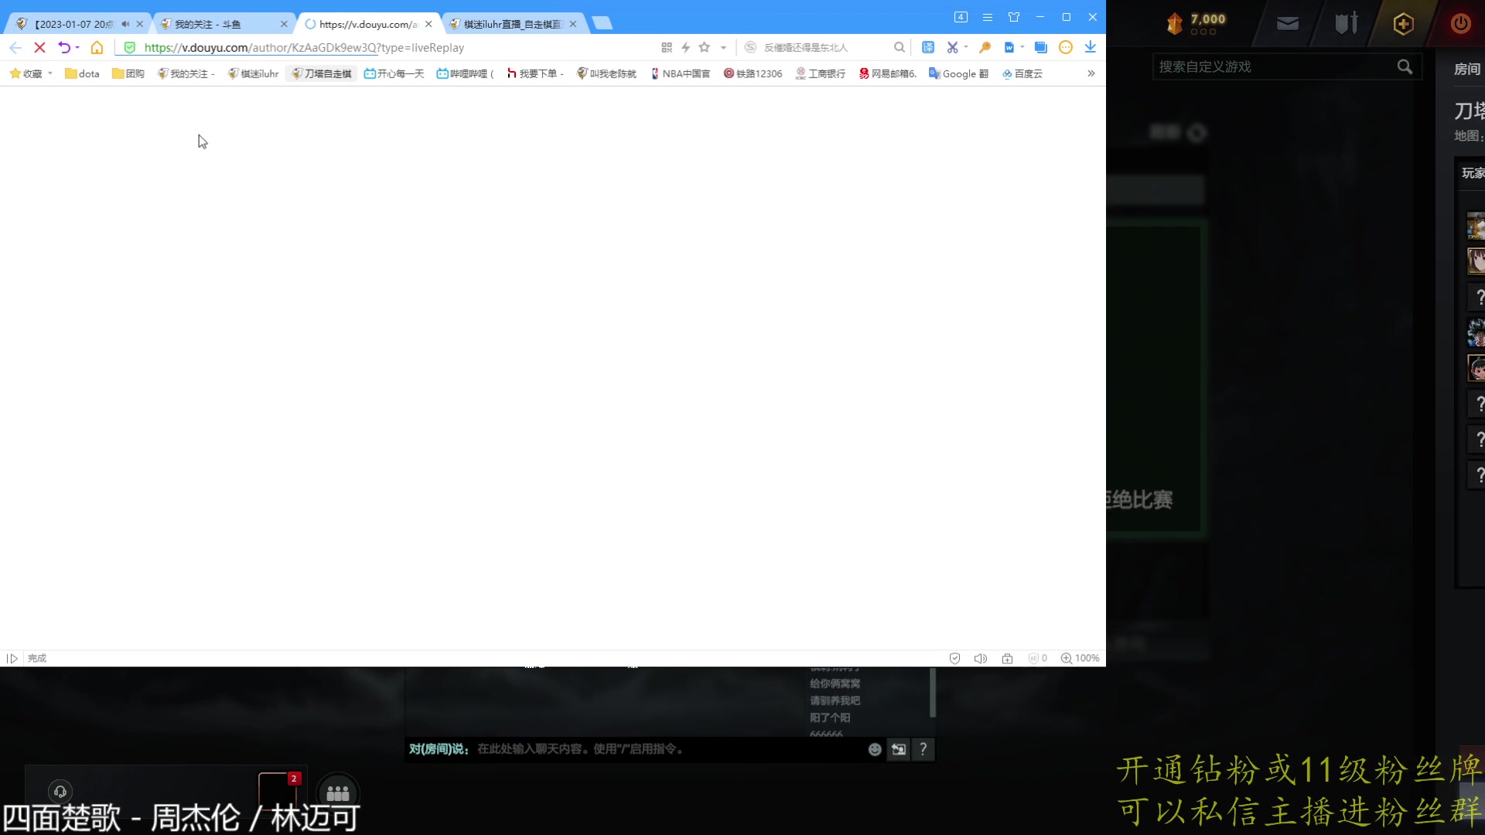The width and height of the screenshot is (1485, 835).
Task: Expand the 收藏 favorites dropdown
Action: pos(50,73)
